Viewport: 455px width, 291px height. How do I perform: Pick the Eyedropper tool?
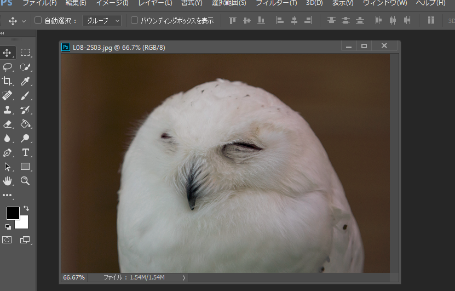25,81
